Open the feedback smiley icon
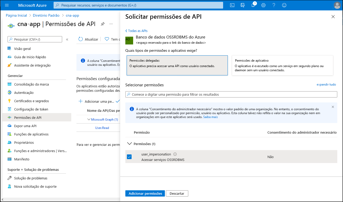 [284, 5]
